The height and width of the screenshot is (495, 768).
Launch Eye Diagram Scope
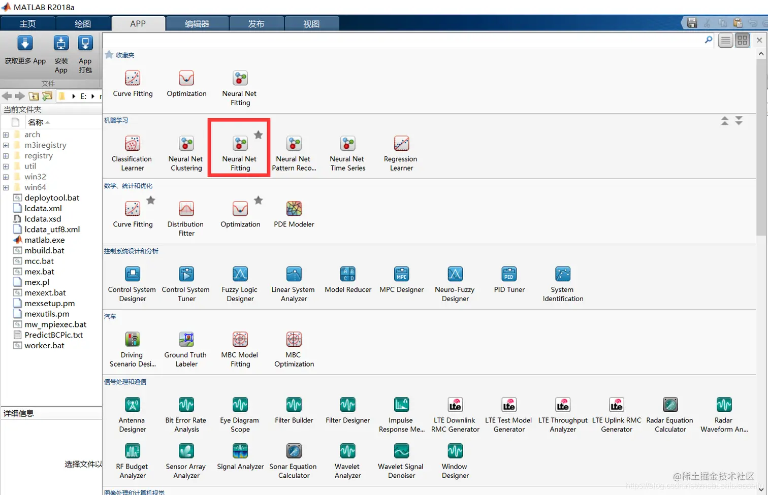240,415
